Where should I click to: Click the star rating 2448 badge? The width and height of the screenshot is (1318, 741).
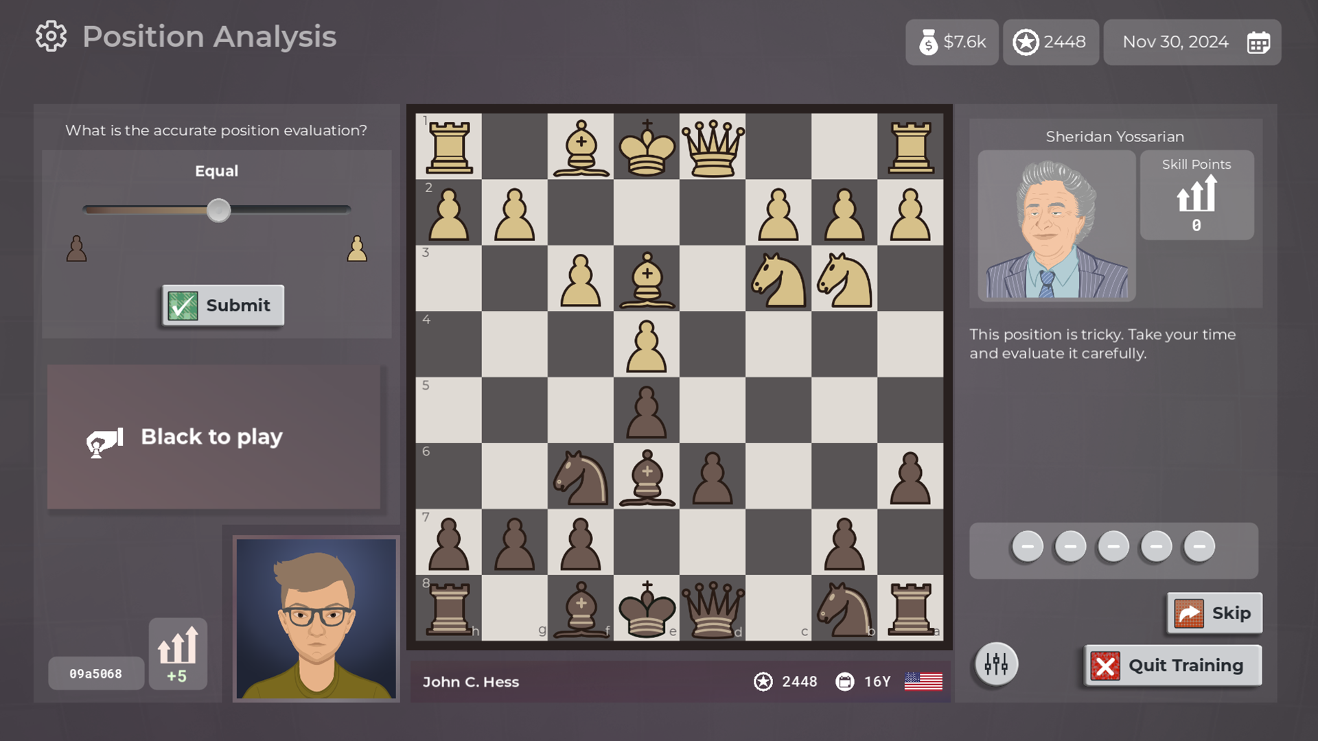click(1050, 43)
